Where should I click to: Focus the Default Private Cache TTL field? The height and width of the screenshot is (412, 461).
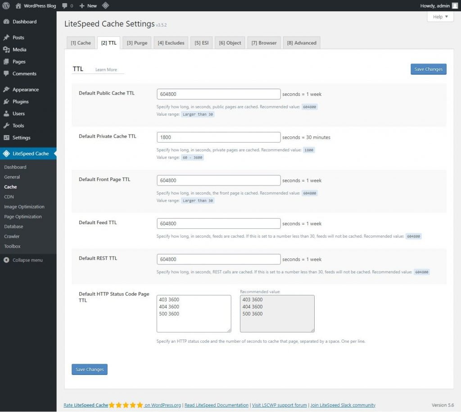218,137
